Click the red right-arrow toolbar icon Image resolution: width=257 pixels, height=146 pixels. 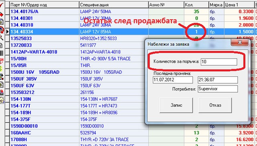coord(2,15)
